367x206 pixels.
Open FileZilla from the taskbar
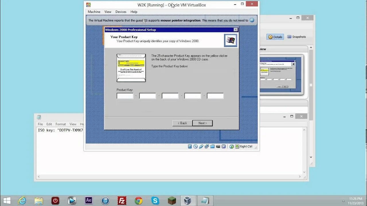(x=122, y=201)
